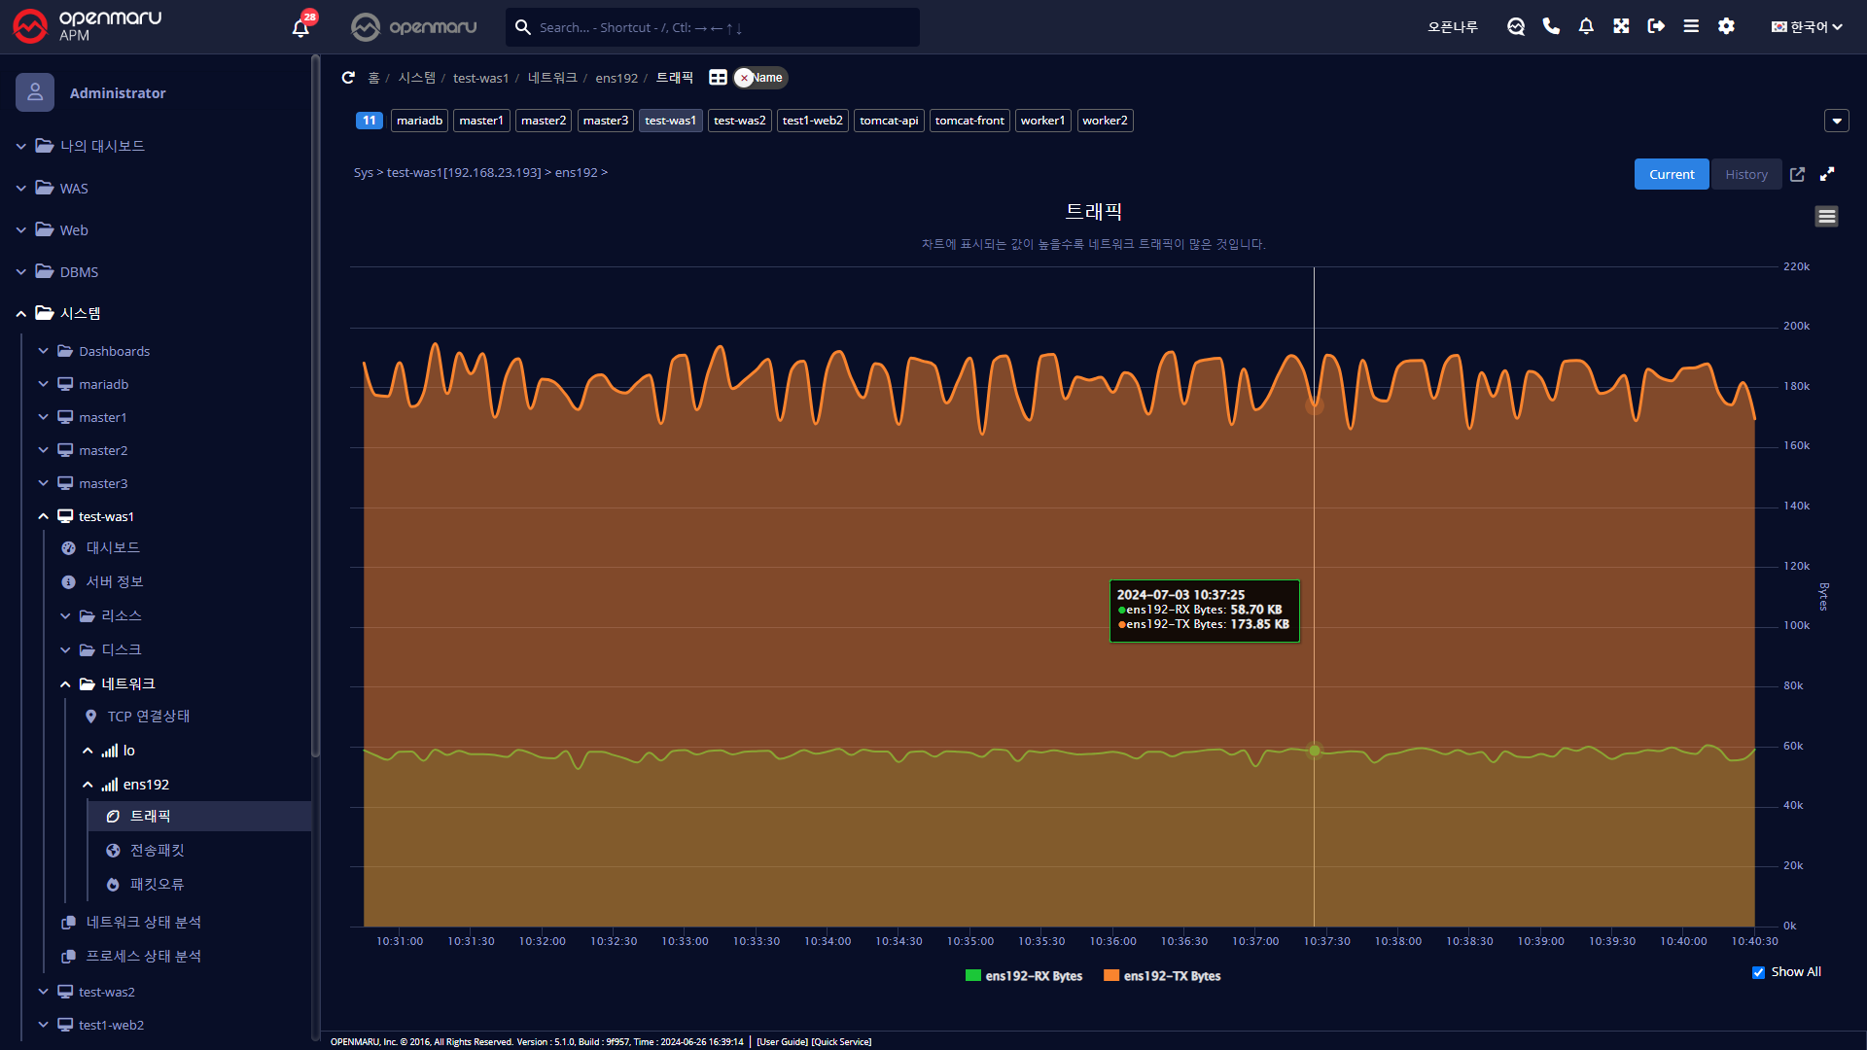Image resolution: width=1867 pixels, height=1050 pixels.
Task: Click the logout arrow icon in header
Action: tap(1656, 26)
